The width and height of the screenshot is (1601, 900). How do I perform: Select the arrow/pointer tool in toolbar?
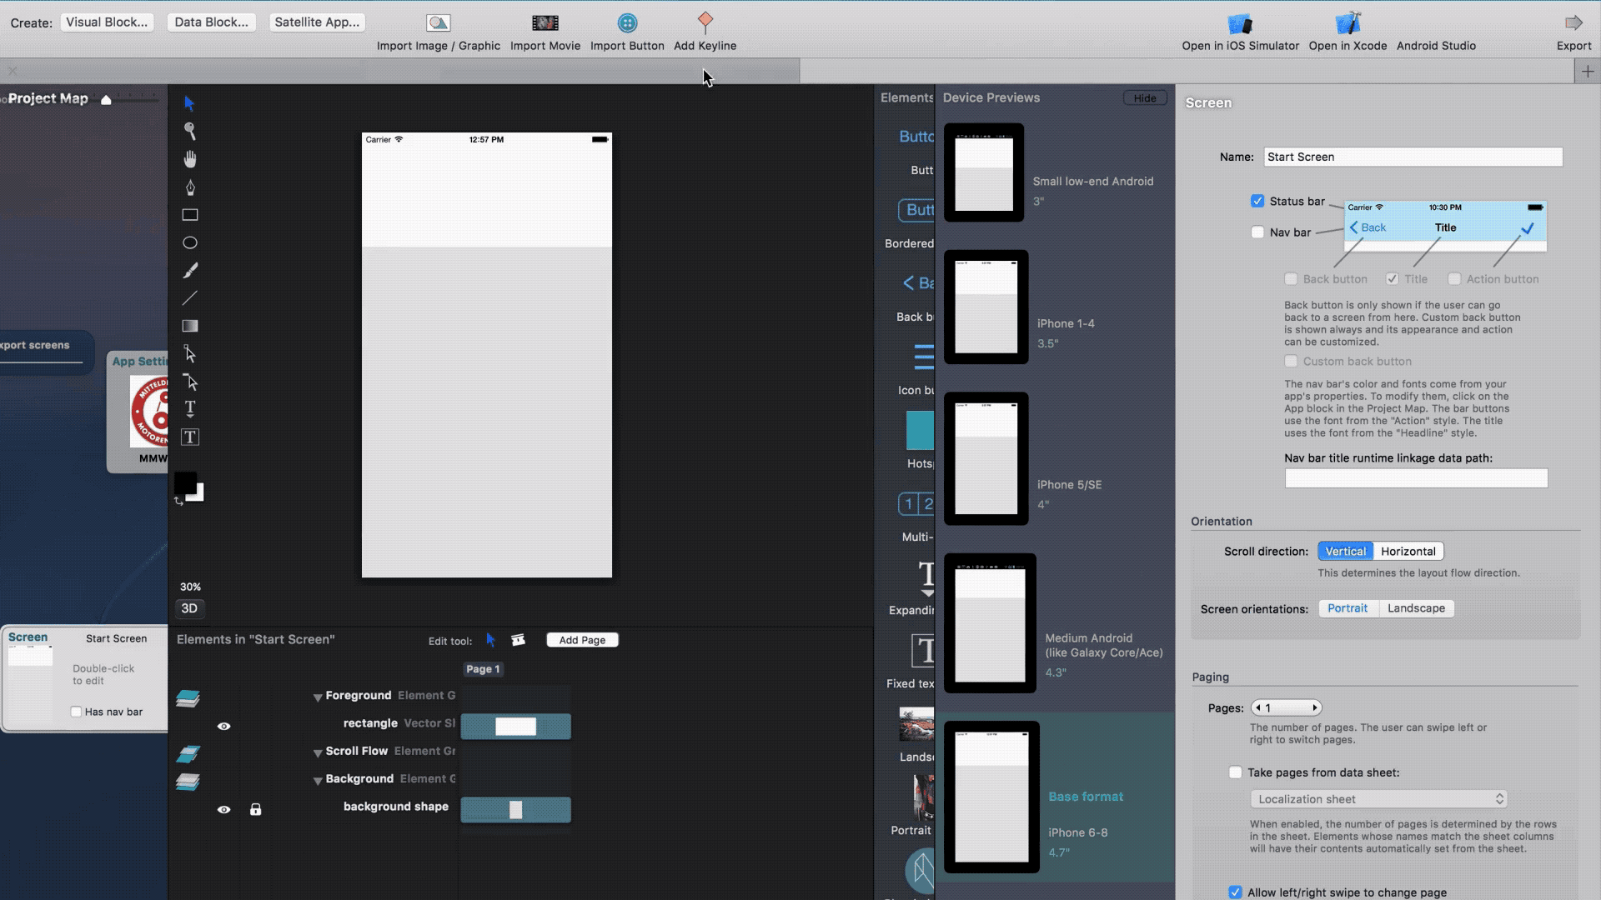pyautogui.click(x=189, y=102)
